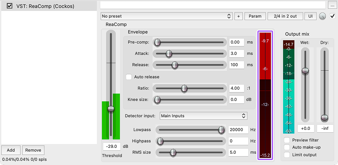This screenshot has height=165, width=338.
Task: Click the Pre-comp 0.00 ms field
Action: point(237,42)
